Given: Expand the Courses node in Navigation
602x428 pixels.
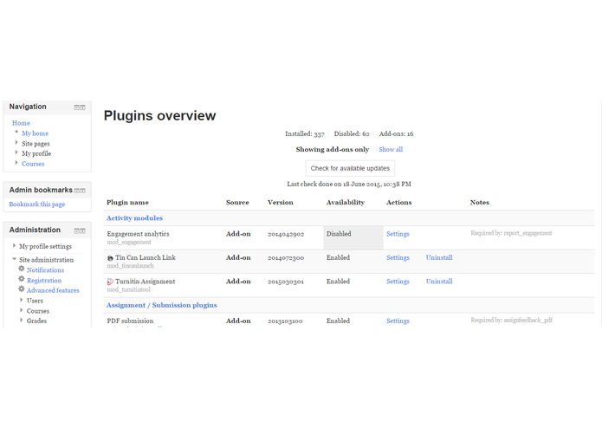Looking at the screenshot, I should pos(16,163).
